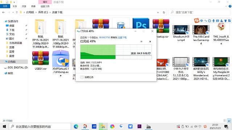Click the folder search box
The image size is (232, 130).
199,12
